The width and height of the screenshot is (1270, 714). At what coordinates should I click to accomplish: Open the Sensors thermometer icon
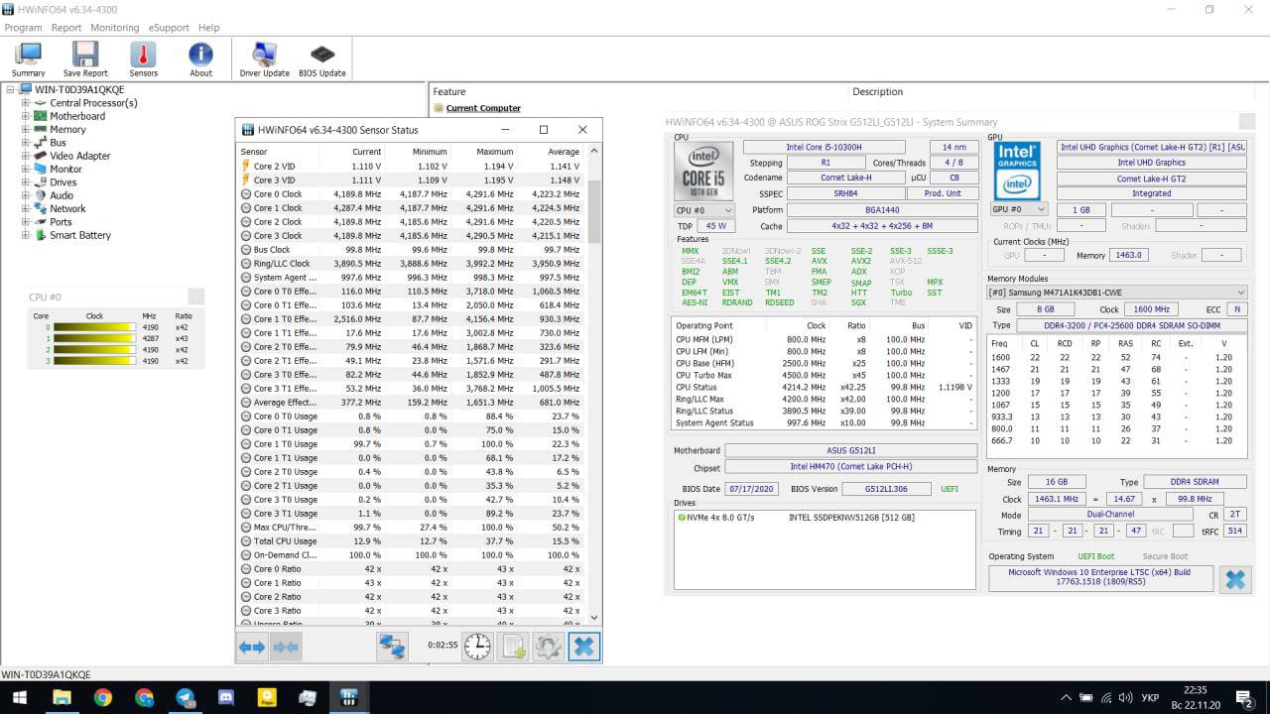tap(143, 59)
